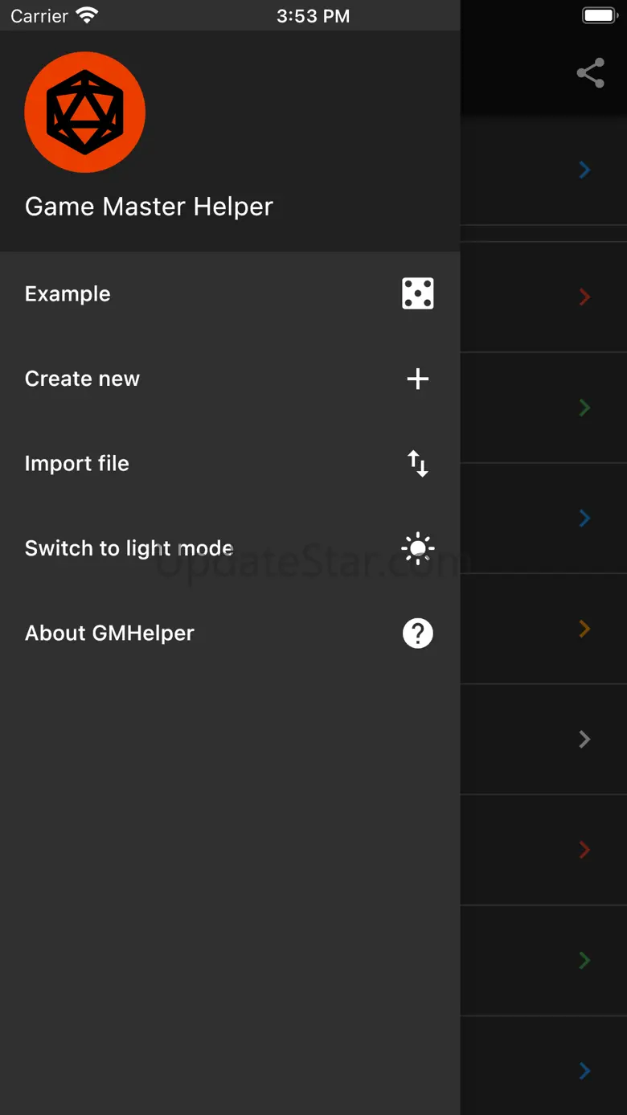Expand the first red chevron row
Screen dimensions: 627x1115
(584, 297)
